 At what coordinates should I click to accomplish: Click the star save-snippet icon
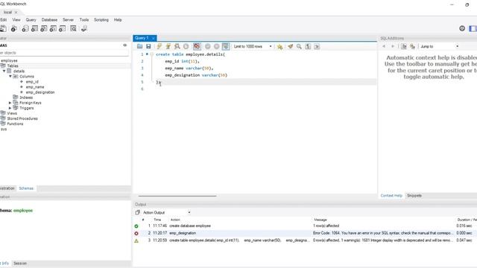279,46
